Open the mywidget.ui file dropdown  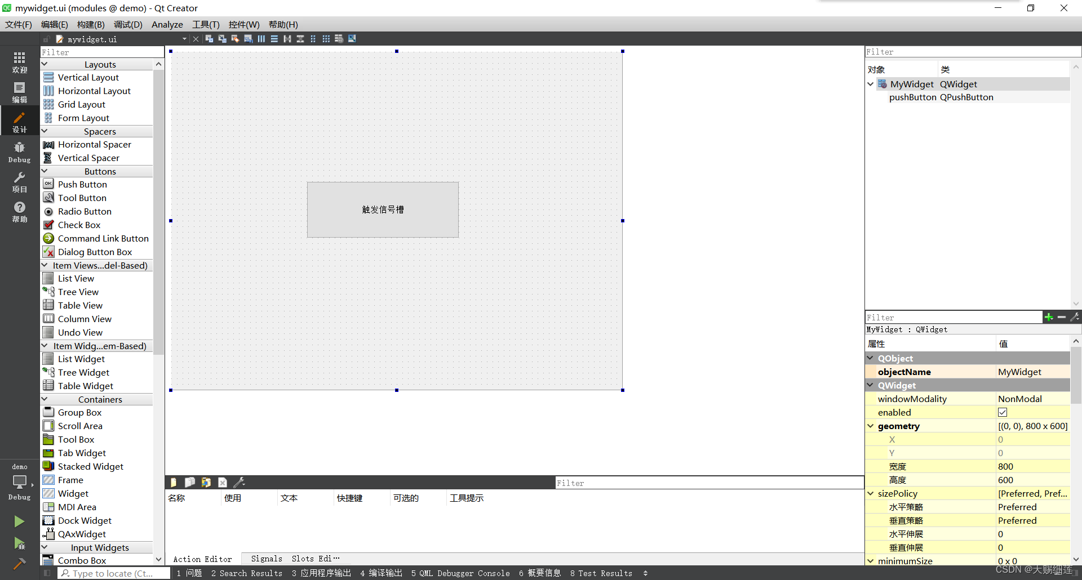[184, 39]
